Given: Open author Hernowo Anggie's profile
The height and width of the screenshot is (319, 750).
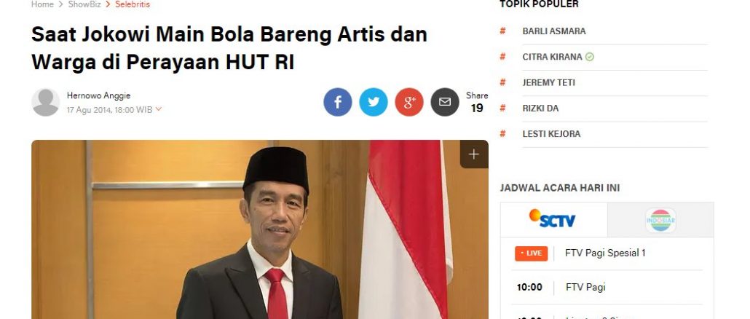Looking at the screenshot, I should [98, 95].
